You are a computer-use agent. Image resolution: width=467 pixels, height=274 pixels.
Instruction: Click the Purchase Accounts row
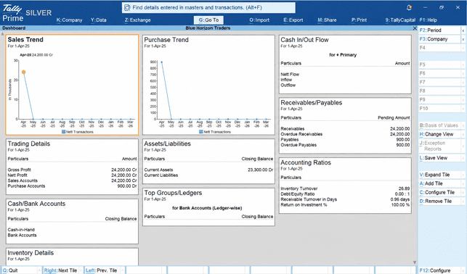click(72, 186)
